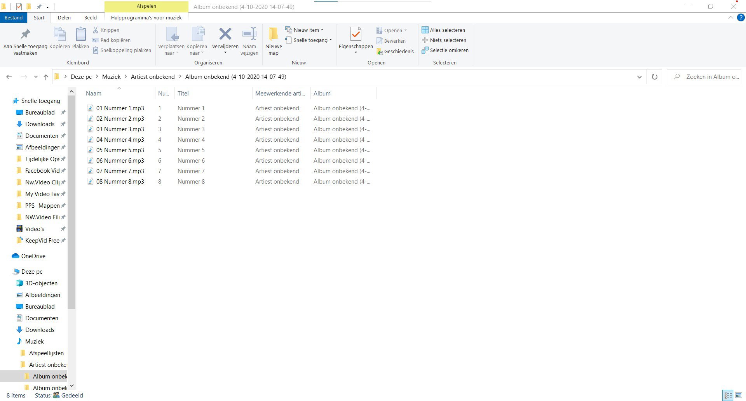Open the Help question mark icon
746x401 pixels.
point(741,17)
